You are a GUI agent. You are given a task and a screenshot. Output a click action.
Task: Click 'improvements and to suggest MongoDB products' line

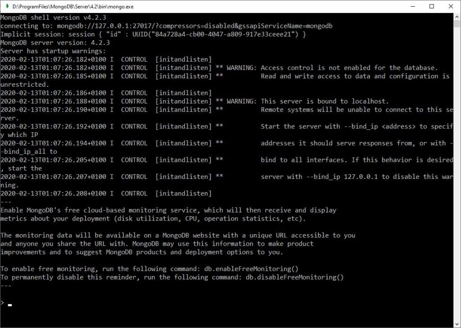point(142,252)
